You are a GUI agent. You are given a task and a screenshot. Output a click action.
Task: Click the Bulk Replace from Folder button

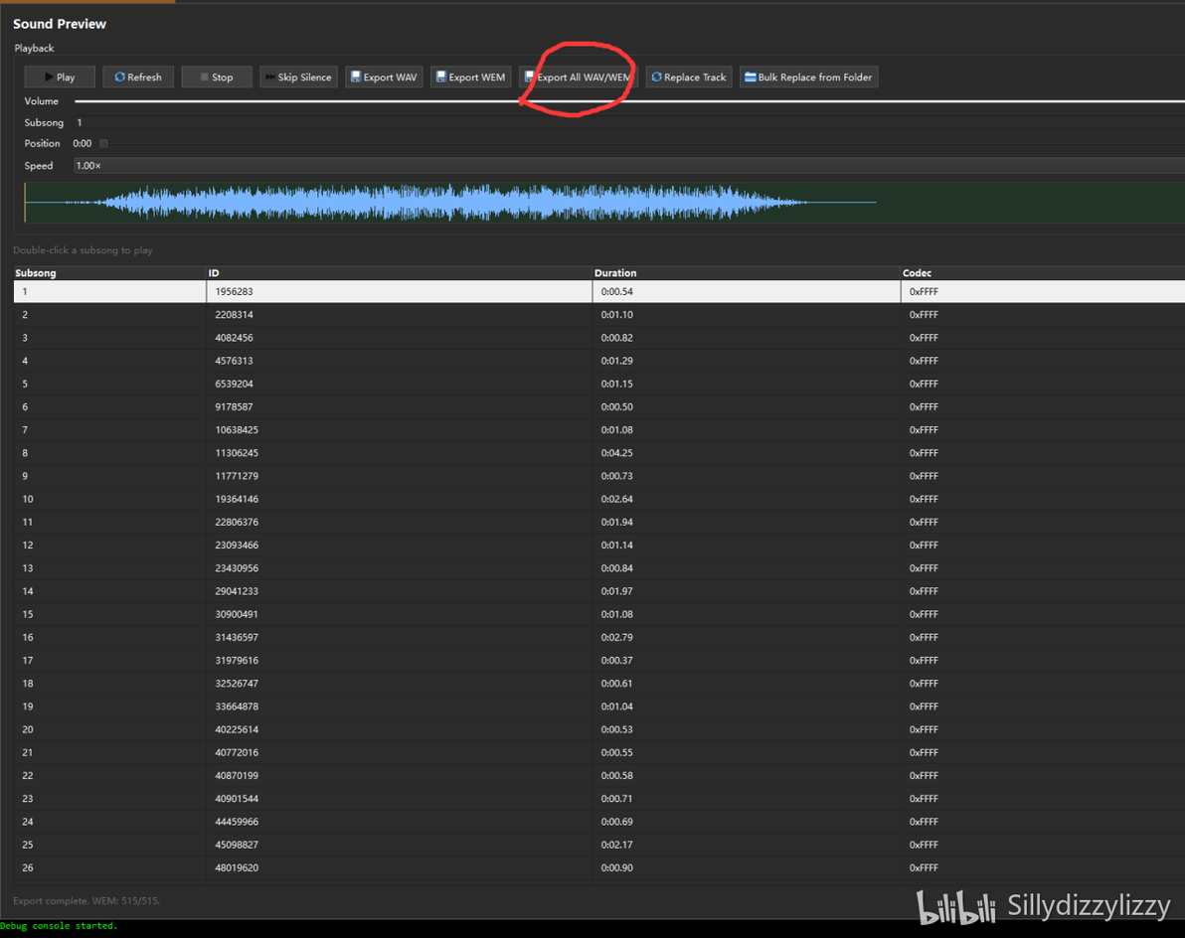(x=808, y=78)
